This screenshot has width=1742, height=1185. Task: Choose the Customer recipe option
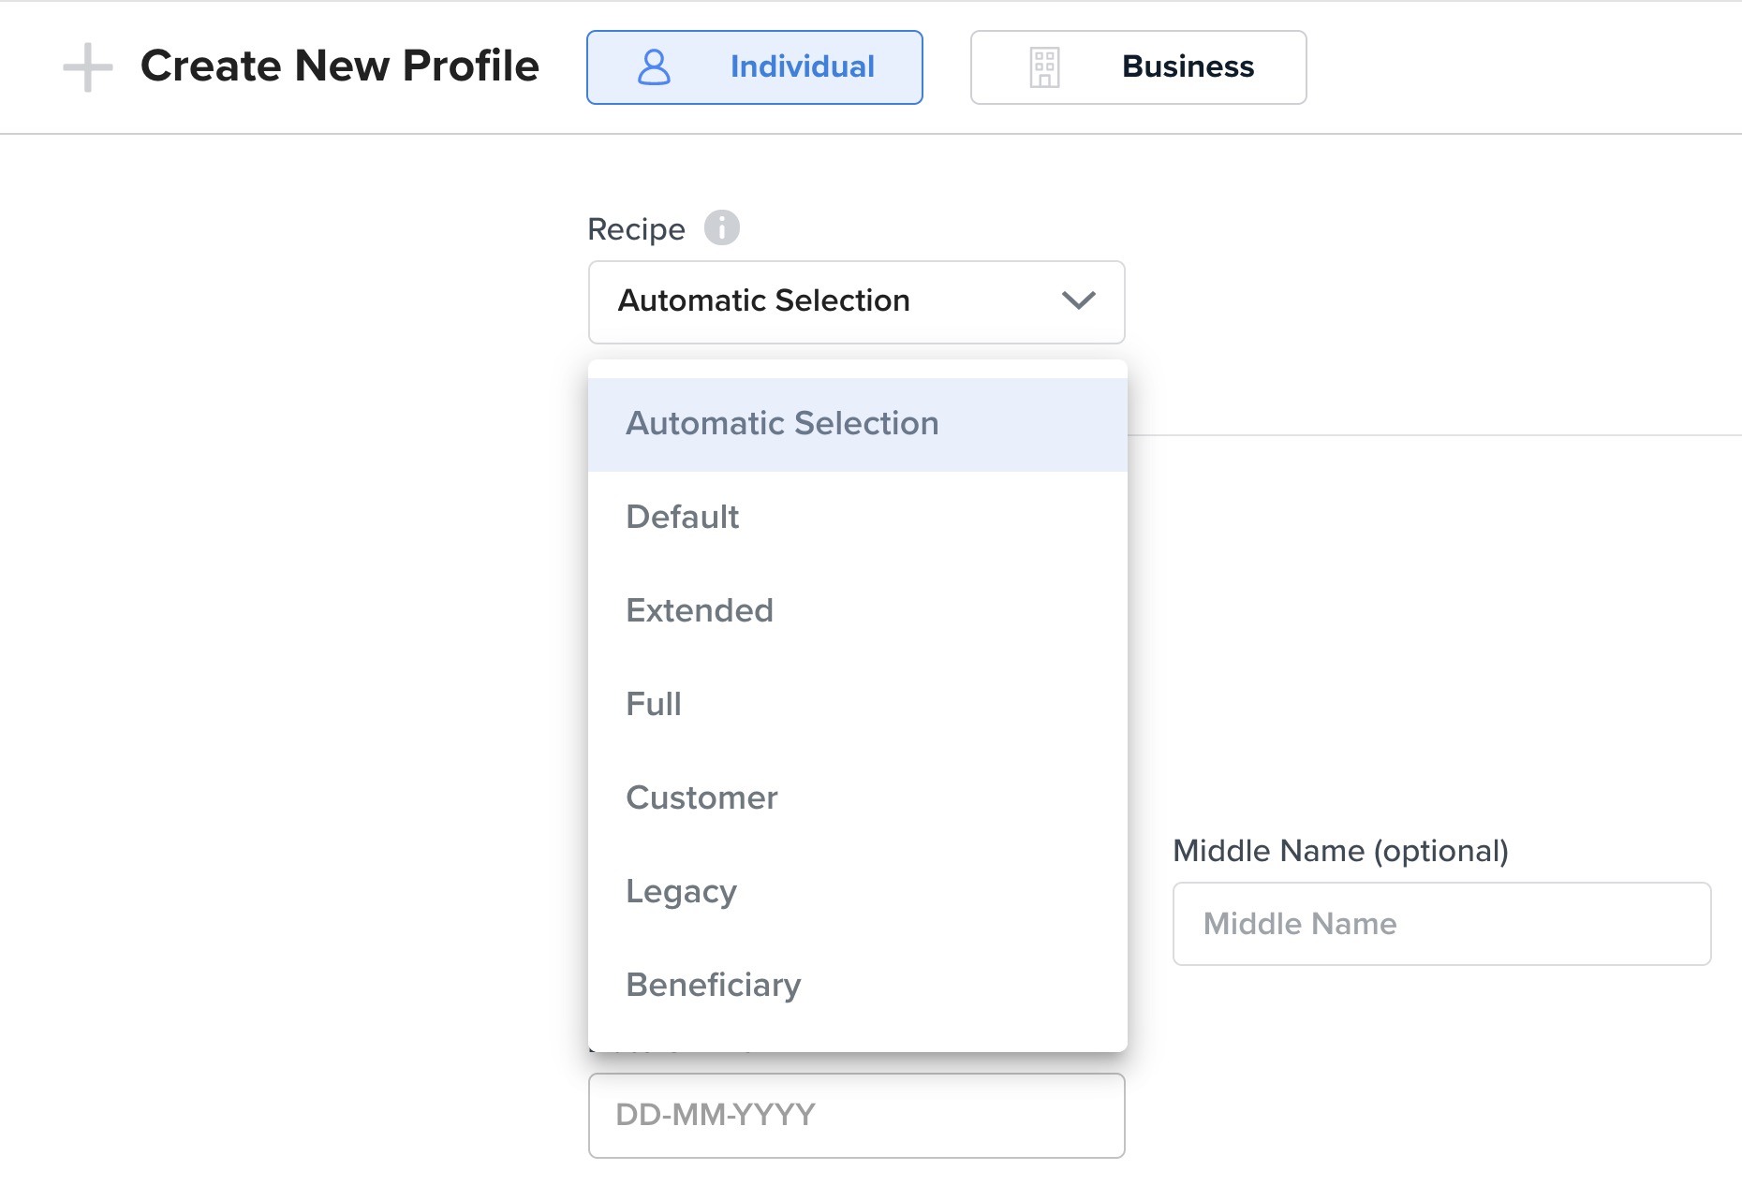[701, 798]
